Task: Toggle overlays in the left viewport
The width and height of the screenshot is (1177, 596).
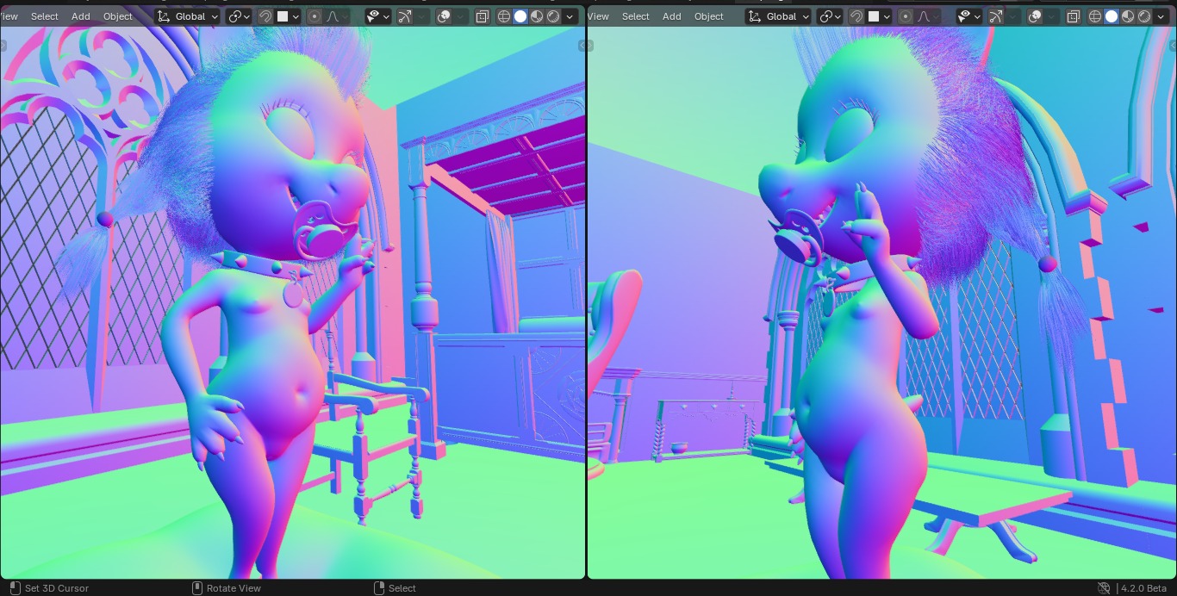Action: tap(445, 16)
